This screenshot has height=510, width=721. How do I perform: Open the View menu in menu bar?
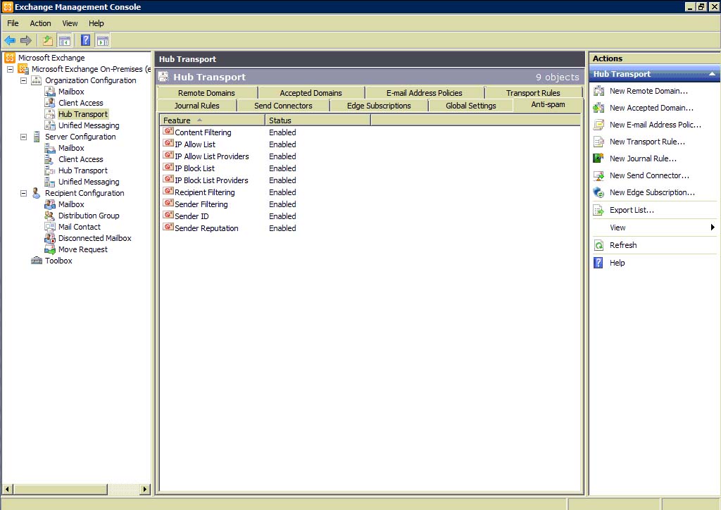[70, 23]
